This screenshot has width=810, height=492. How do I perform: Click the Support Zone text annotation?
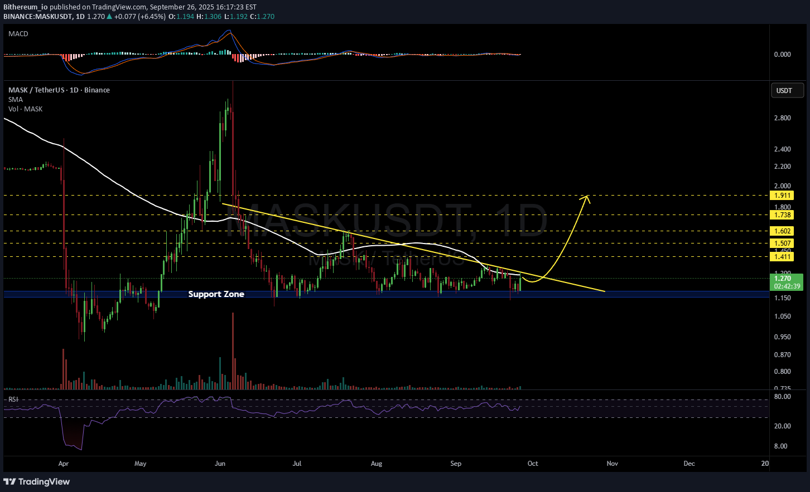pyautogui.click(x=216, y=294)
